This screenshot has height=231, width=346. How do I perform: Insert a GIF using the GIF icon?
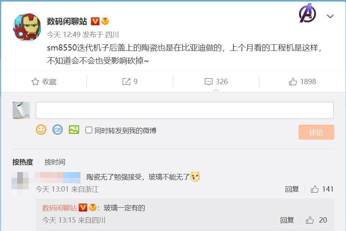point(57,130)
